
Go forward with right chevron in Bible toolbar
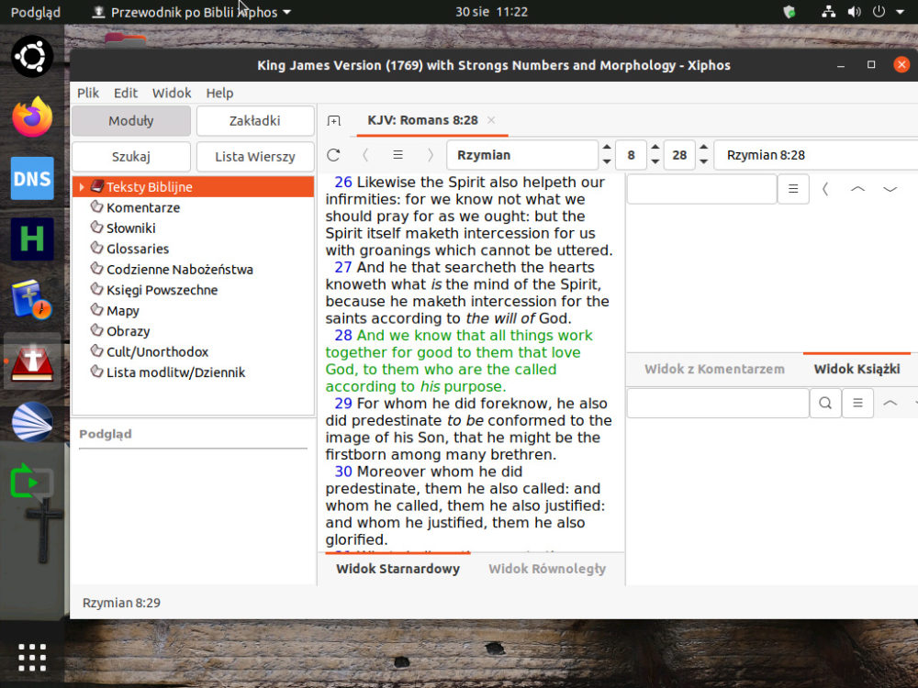pos(431,155)
